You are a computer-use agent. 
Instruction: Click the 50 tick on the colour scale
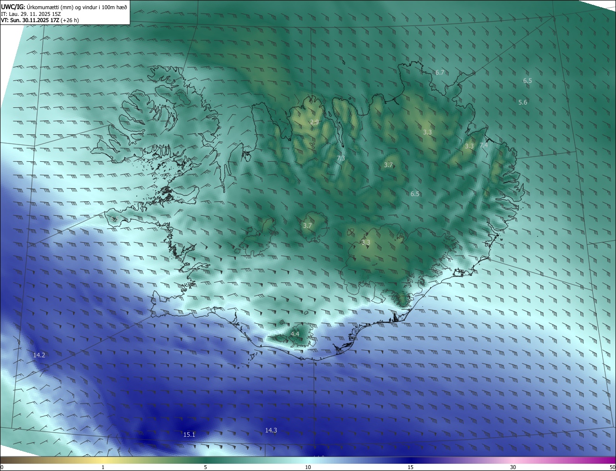pos(612,467)
